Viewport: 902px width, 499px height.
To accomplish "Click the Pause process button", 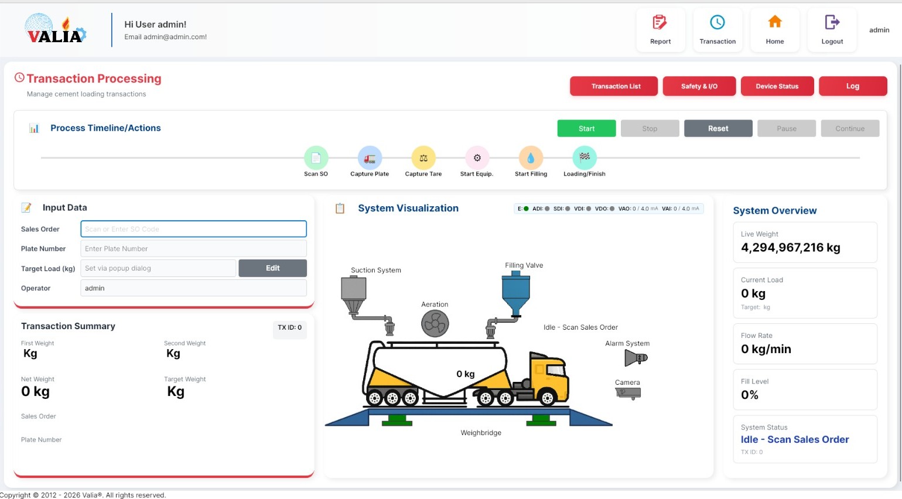I will coord(787,128).
